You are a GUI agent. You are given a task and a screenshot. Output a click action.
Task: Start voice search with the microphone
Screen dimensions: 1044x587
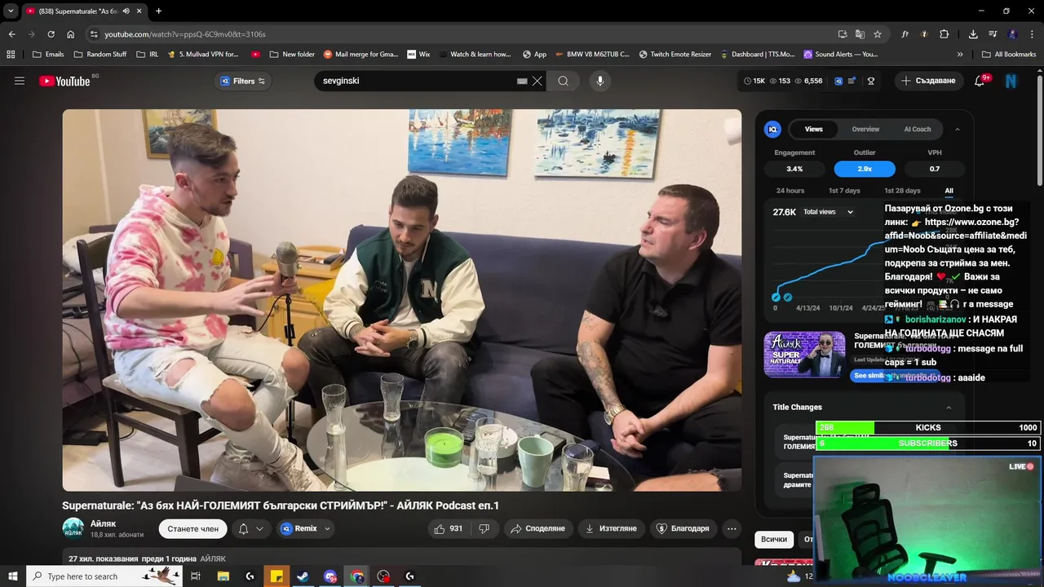[x=599, y=81]
